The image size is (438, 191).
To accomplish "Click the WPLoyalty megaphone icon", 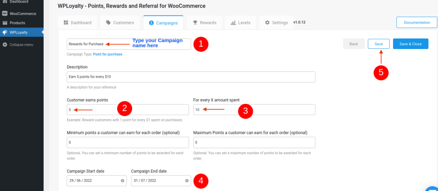I will pos(5,32).
